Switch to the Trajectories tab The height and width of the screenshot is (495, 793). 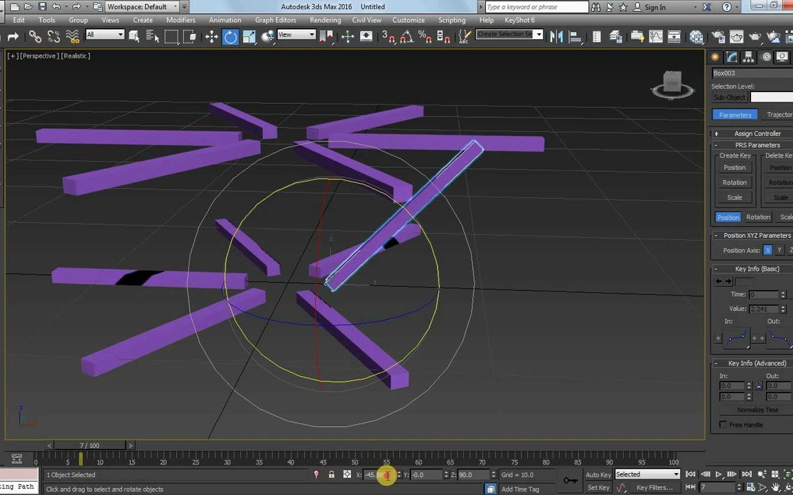tap(779, 115)
